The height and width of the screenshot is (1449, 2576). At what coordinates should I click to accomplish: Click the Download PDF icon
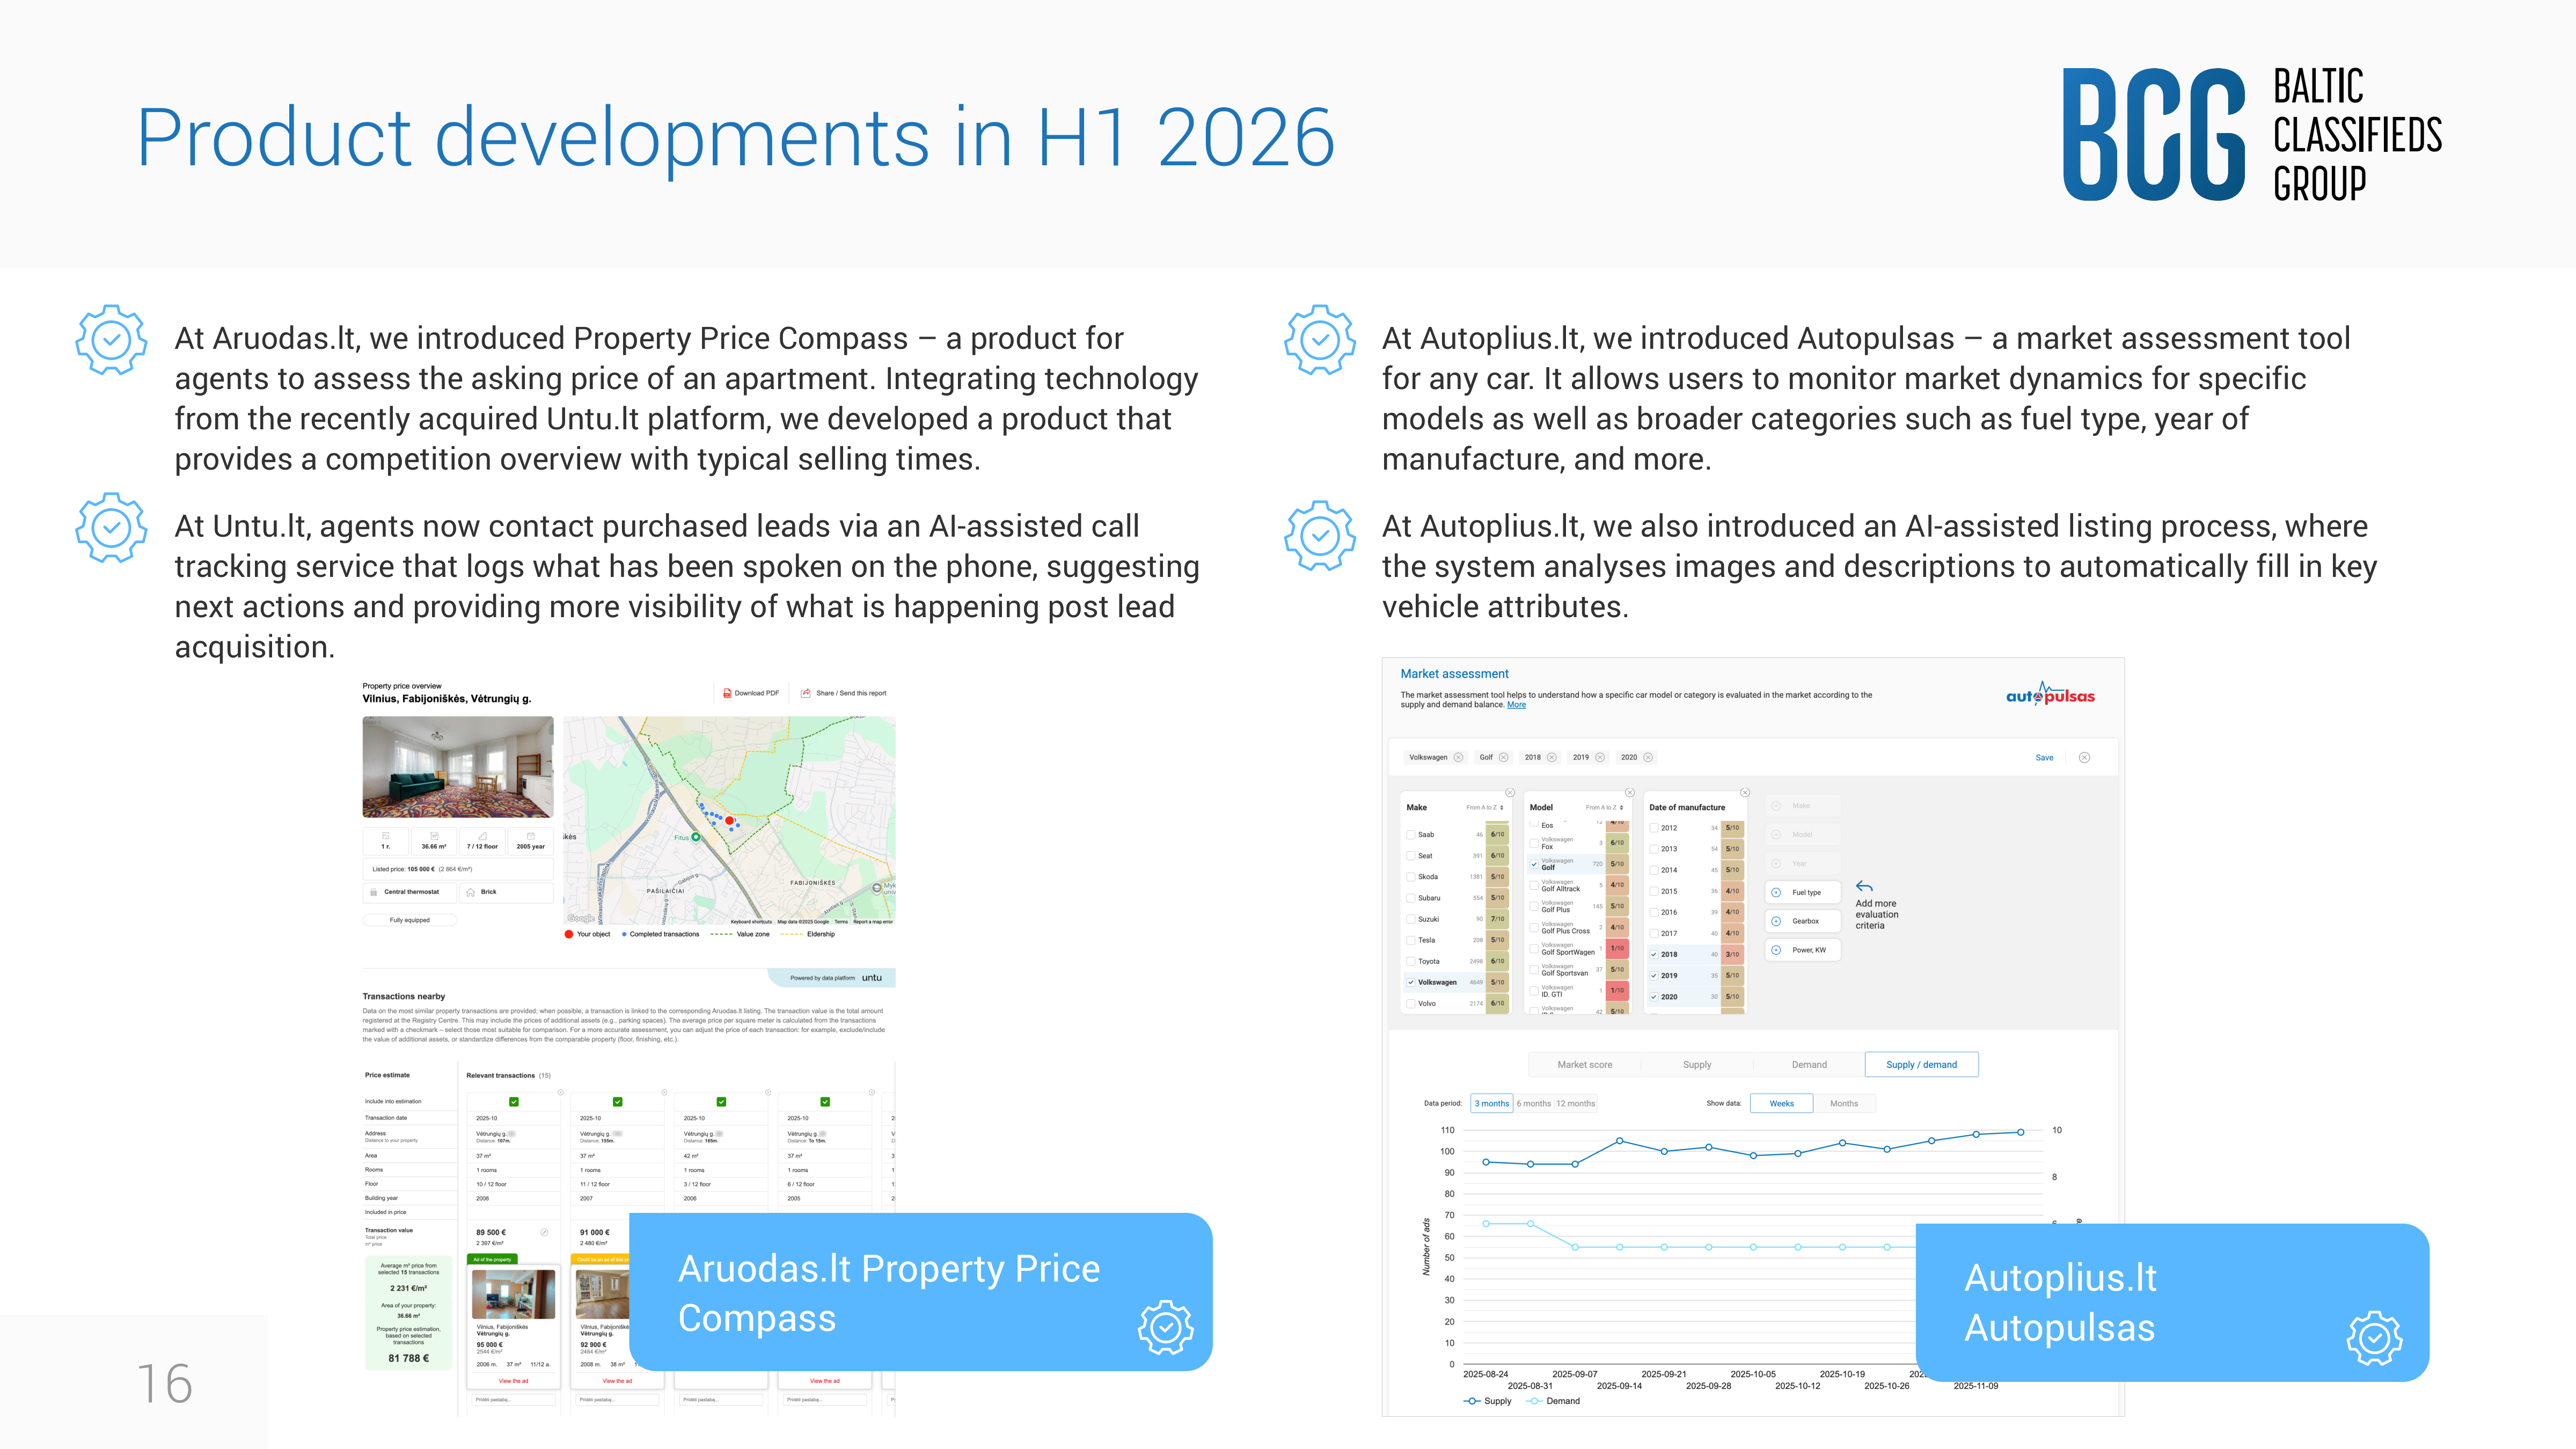727,693
